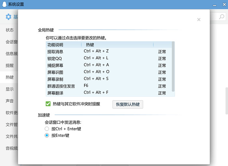The image size is (228, 166).
Task: Click the Ctrl + Alt + L hotkey value
Action: tap(96, 58)
